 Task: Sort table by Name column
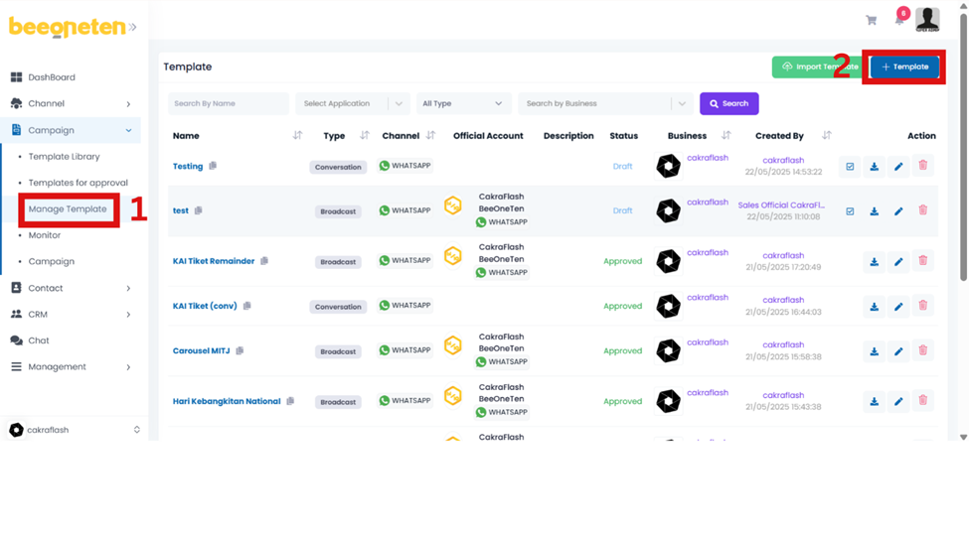[297, 136]
